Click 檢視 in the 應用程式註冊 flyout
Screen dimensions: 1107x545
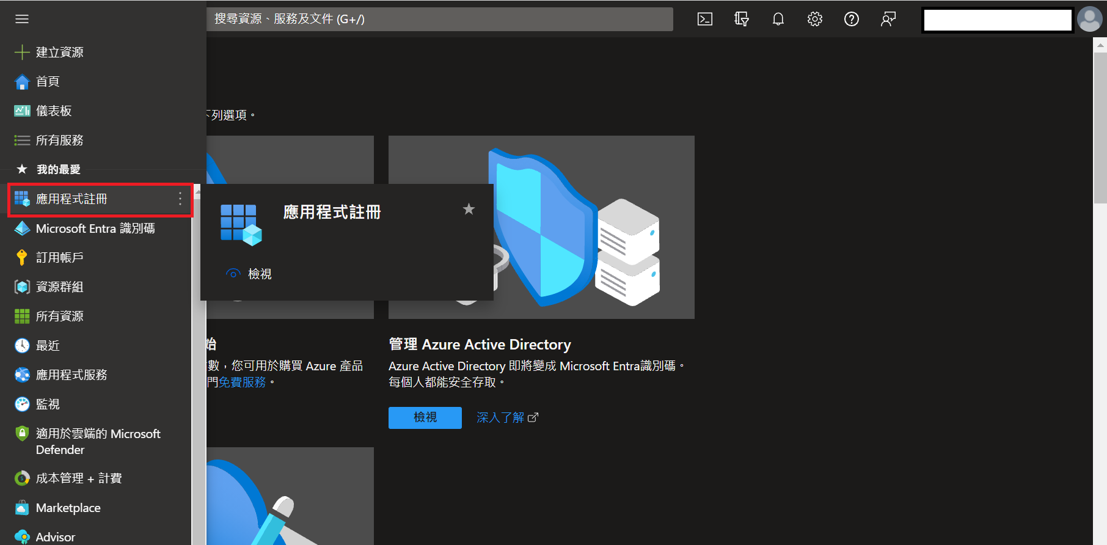(x=260, y=274)
